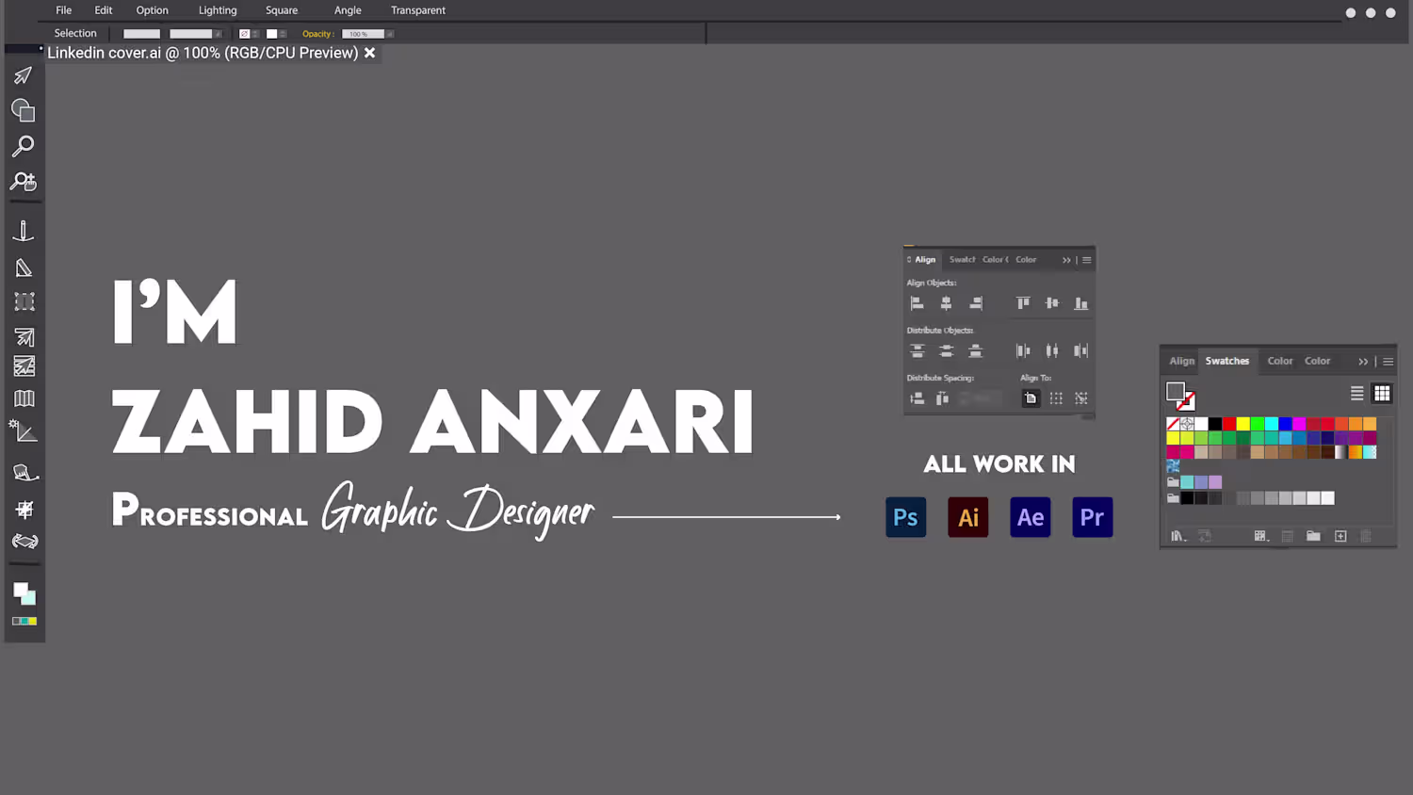This screenshot has width=1413, height=795.
Task: Click Vertical Distribute Space icon
Action: [917, 398]
